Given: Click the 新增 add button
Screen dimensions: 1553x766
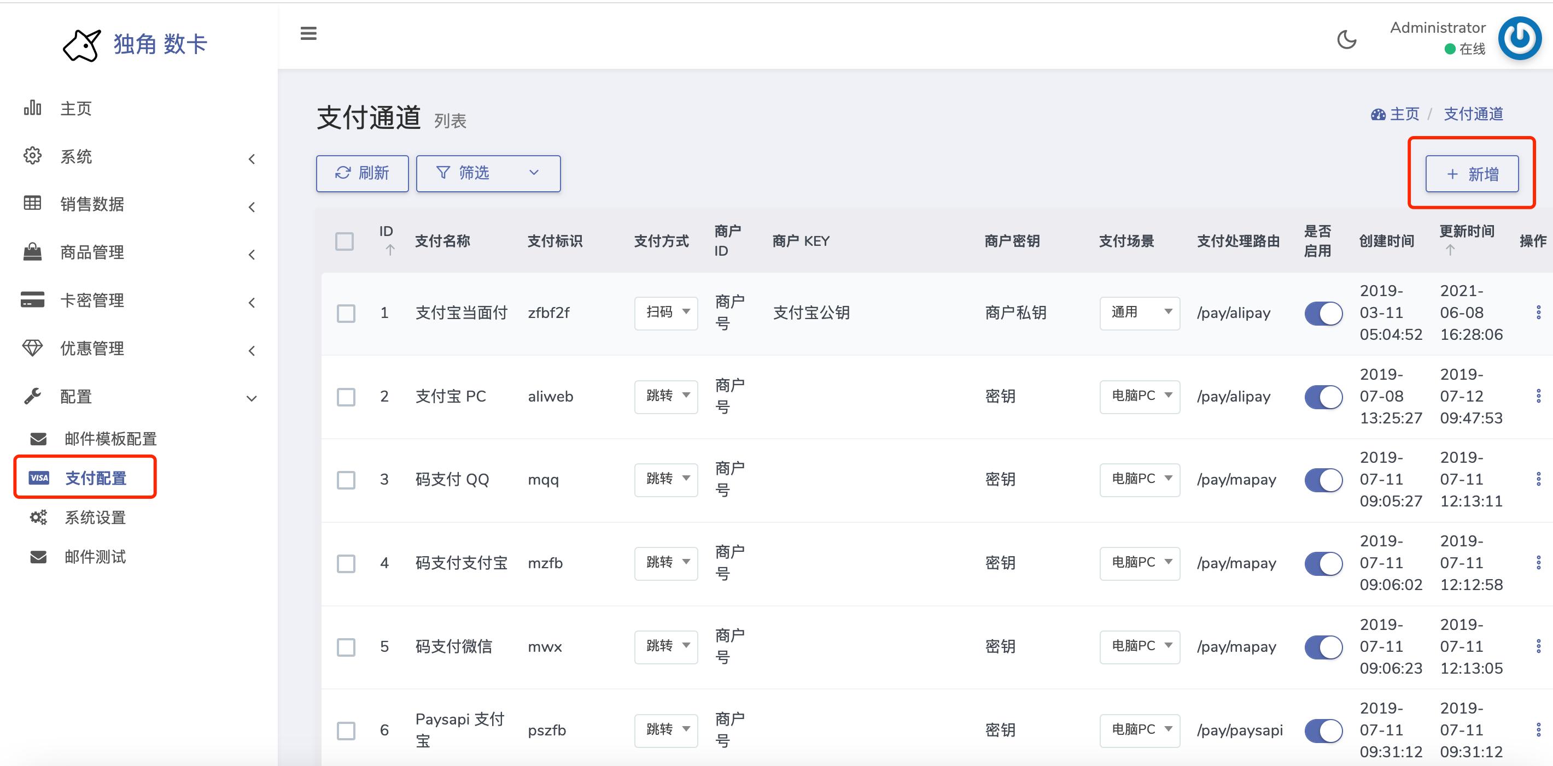Looking at the screenshot, I should pyautogui.click(x=1472, y=174).
